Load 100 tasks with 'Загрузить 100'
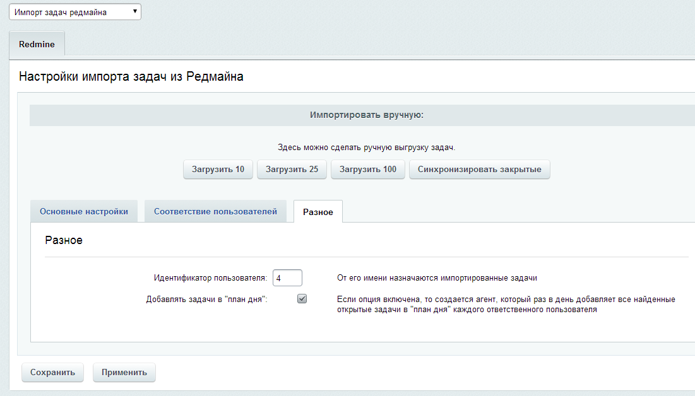The height and width of the screenshot is (396, 695). (367, 170)
